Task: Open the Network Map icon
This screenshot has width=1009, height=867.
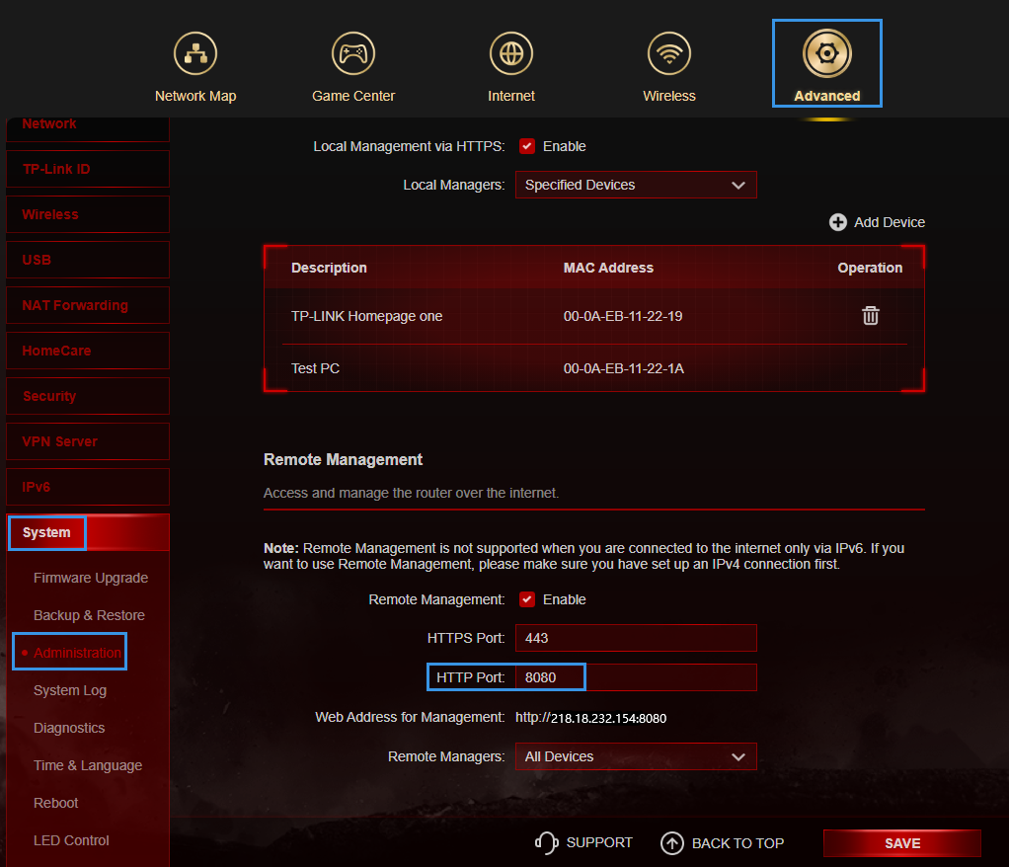Action: tap(194, 53)
